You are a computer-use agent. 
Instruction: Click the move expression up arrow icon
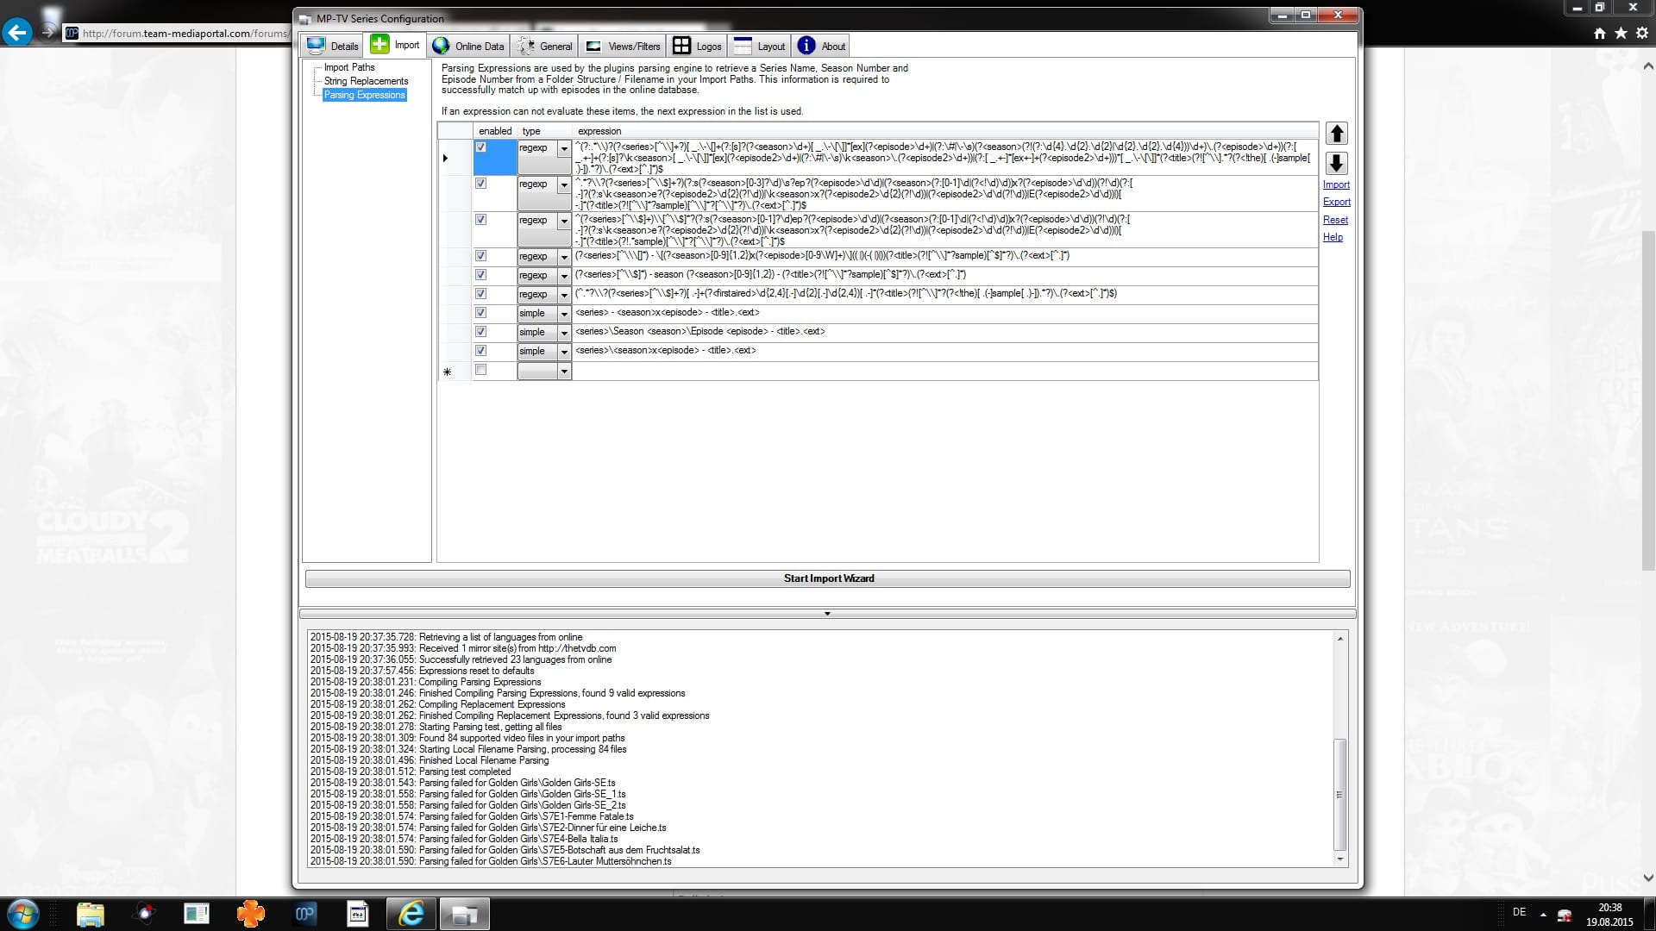[x=1336, y=134]
